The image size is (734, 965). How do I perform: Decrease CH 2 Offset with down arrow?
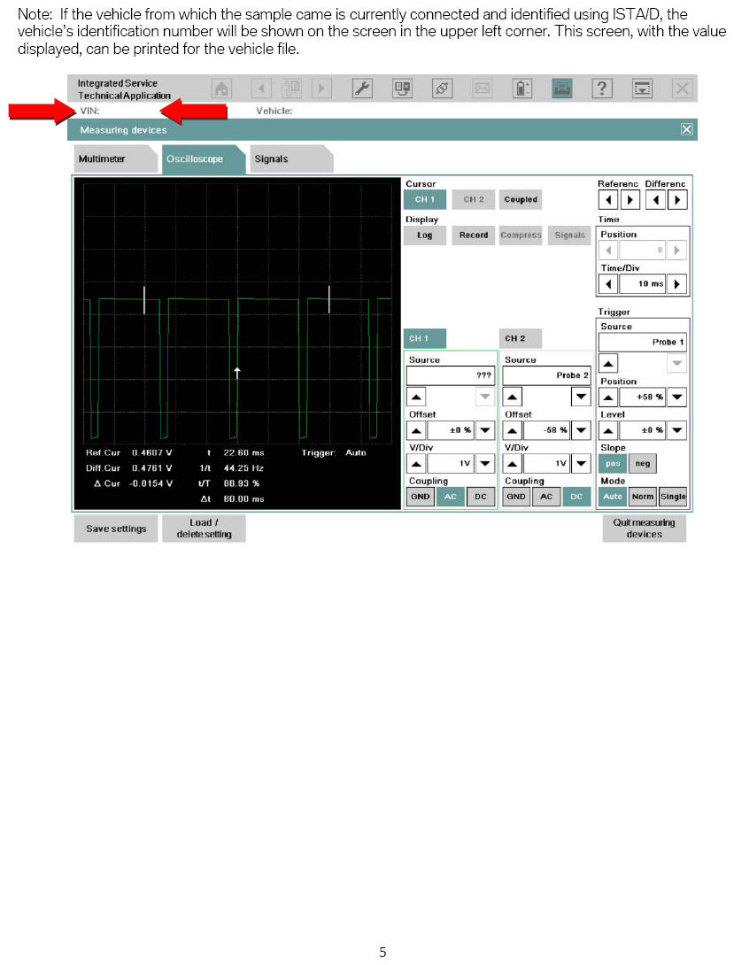click(x=581, y=430)
